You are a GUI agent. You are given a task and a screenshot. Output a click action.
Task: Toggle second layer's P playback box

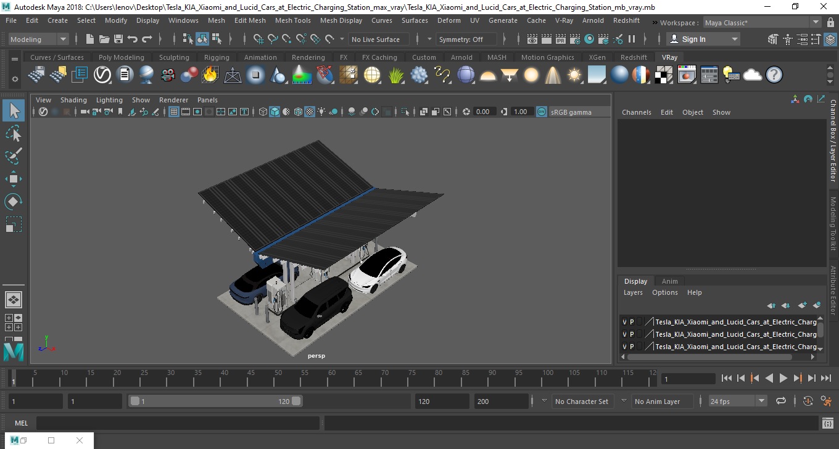[x=632, y=334]
